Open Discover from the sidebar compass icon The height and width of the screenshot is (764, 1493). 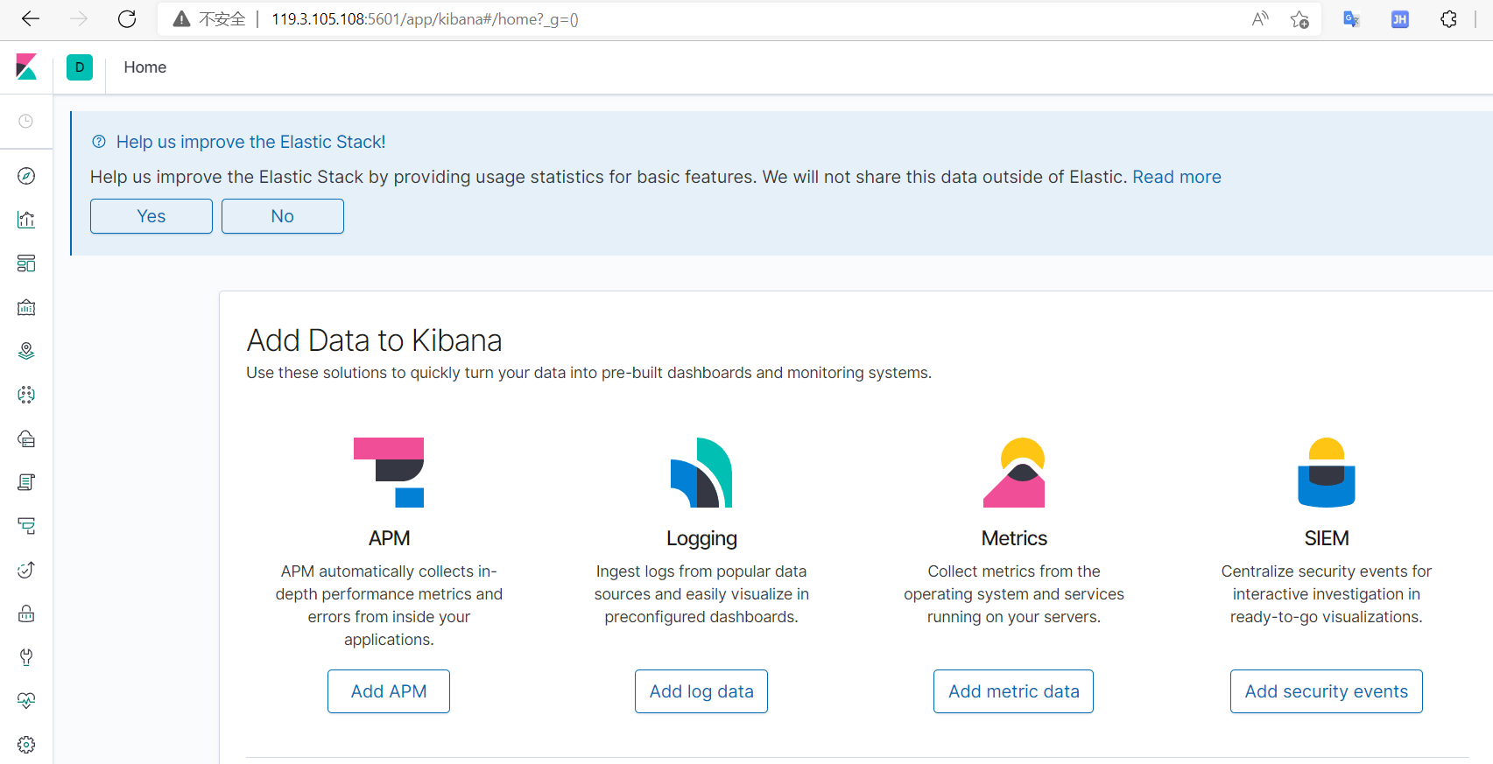coord(26,176)
